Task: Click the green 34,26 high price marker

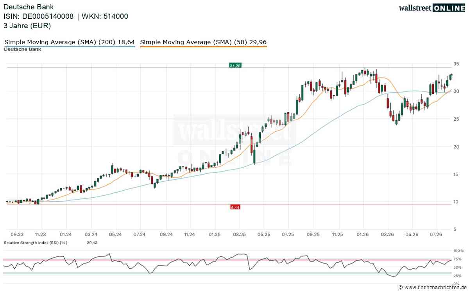Action: [x=235, y=66]
